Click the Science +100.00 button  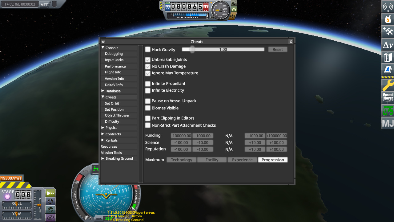277,142
